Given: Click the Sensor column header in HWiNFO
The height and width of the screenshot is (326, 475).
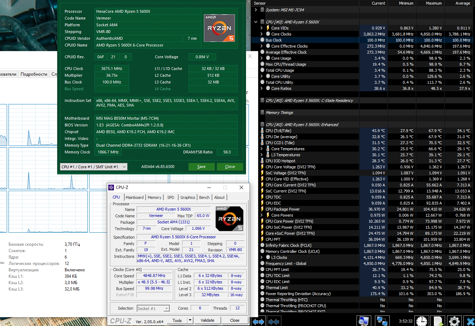Looking at the screenshot, I should [x=306, y=3].
